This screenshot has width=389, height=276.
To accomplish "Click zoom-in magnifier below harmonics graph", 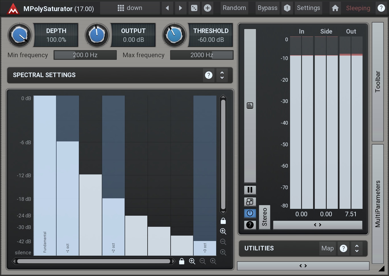I will [x=192, y=261].
